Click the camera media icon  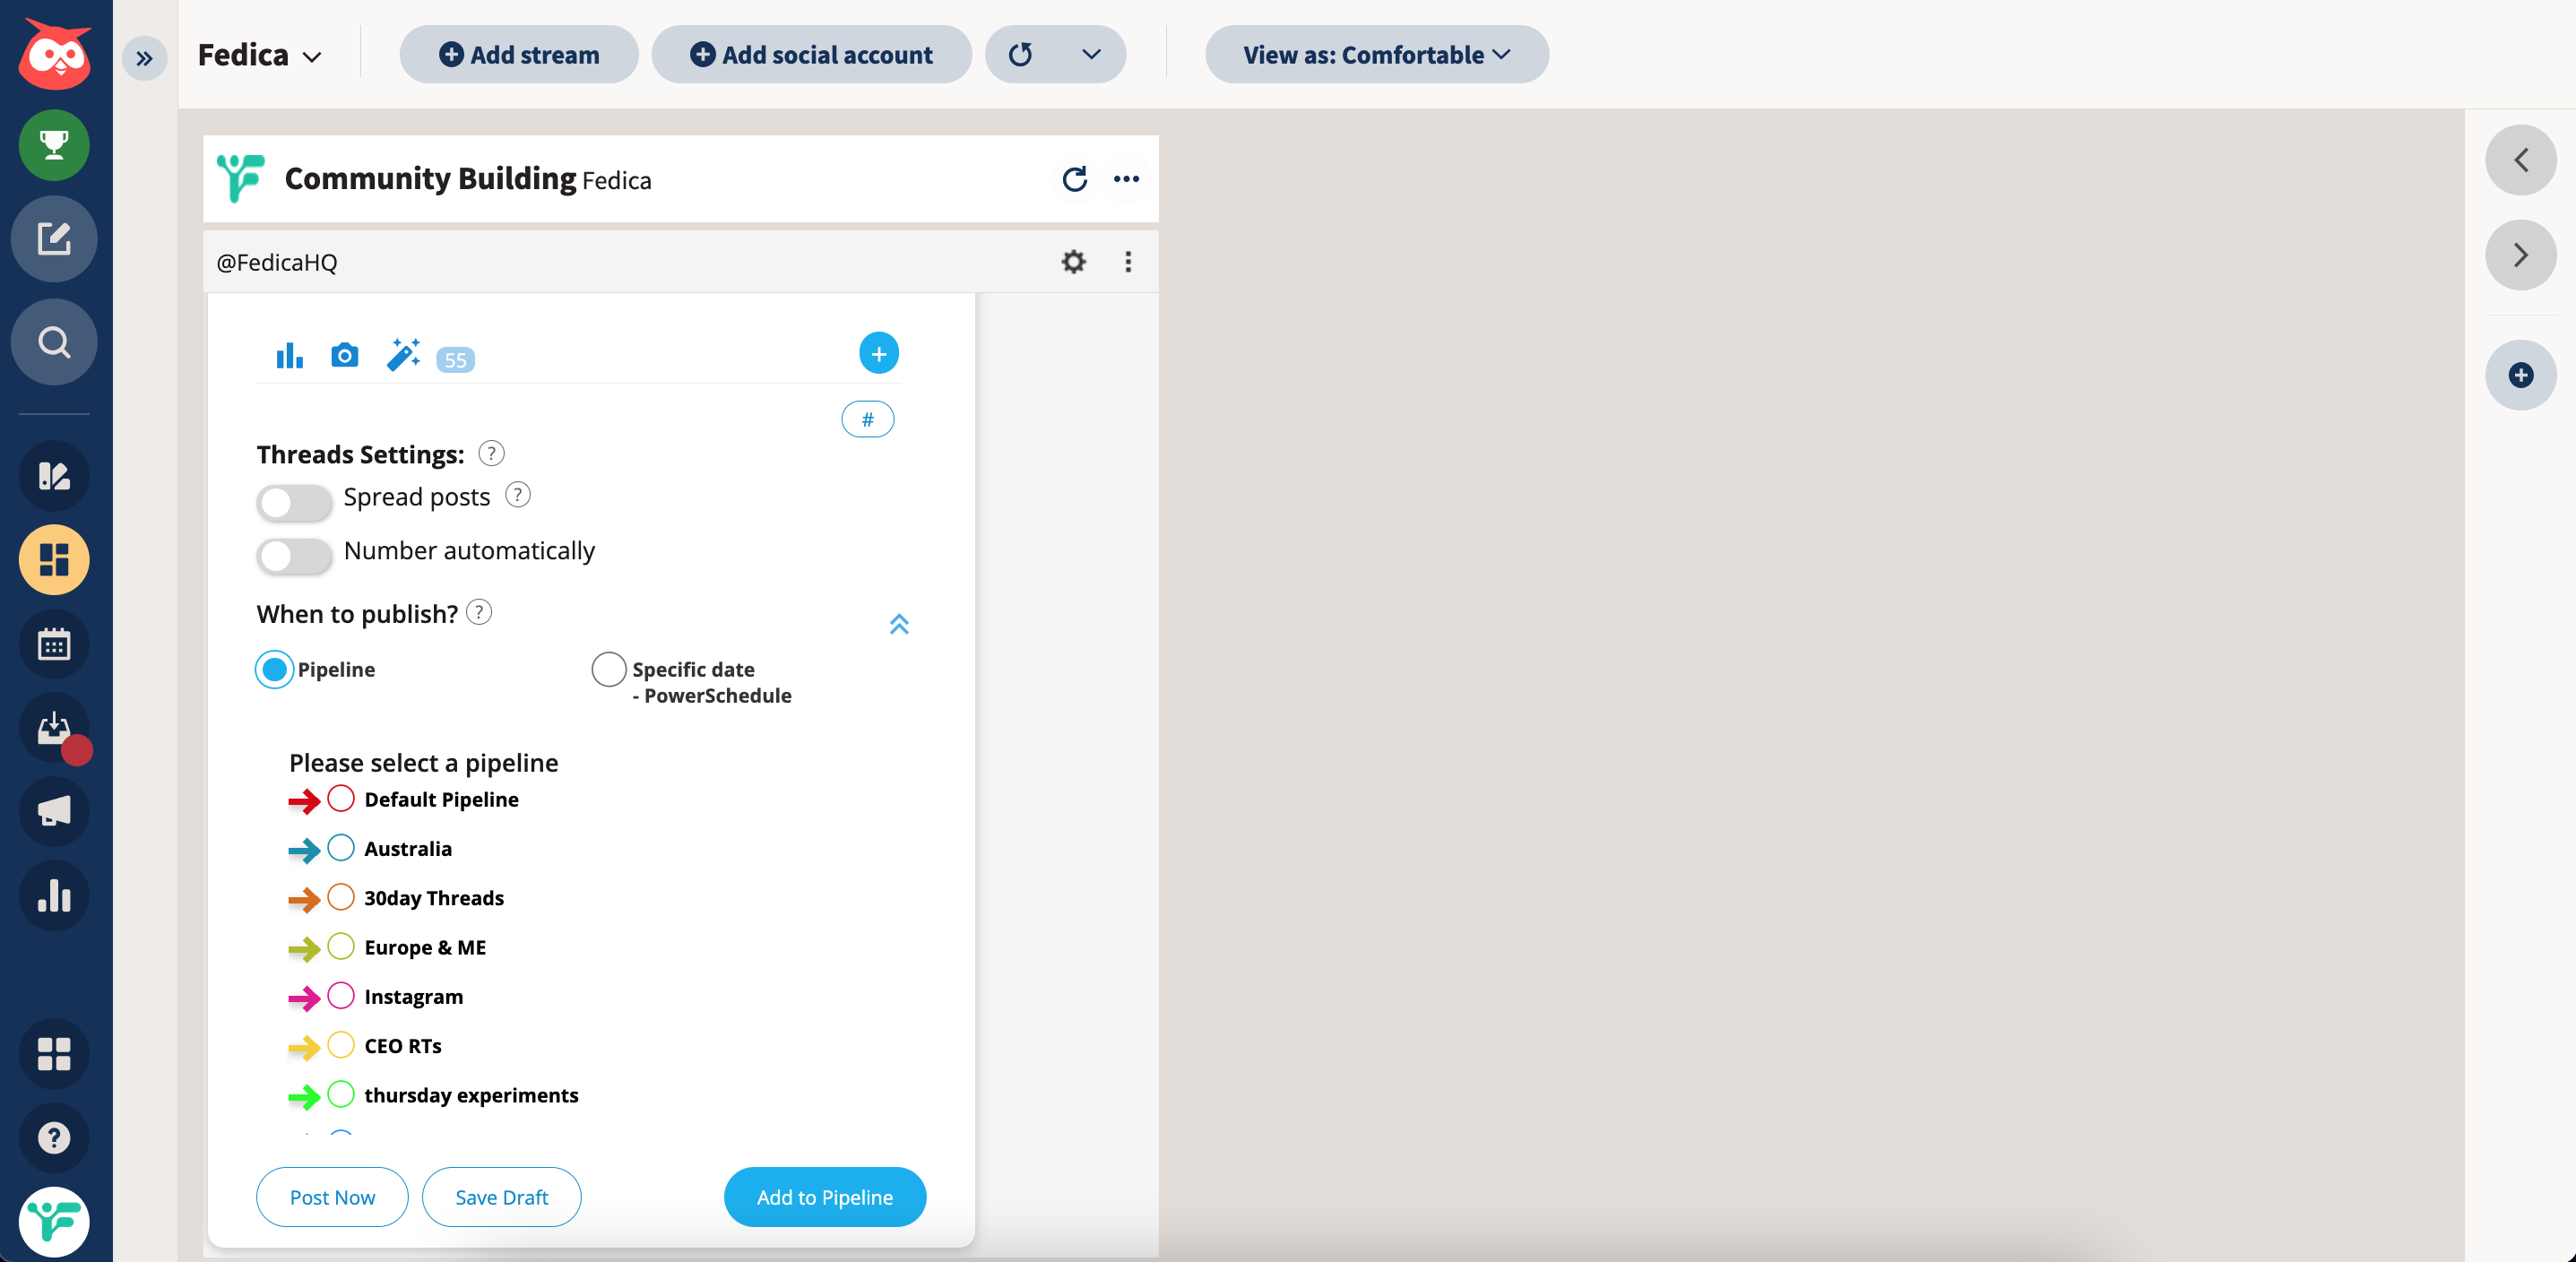[x=344, y=355]
